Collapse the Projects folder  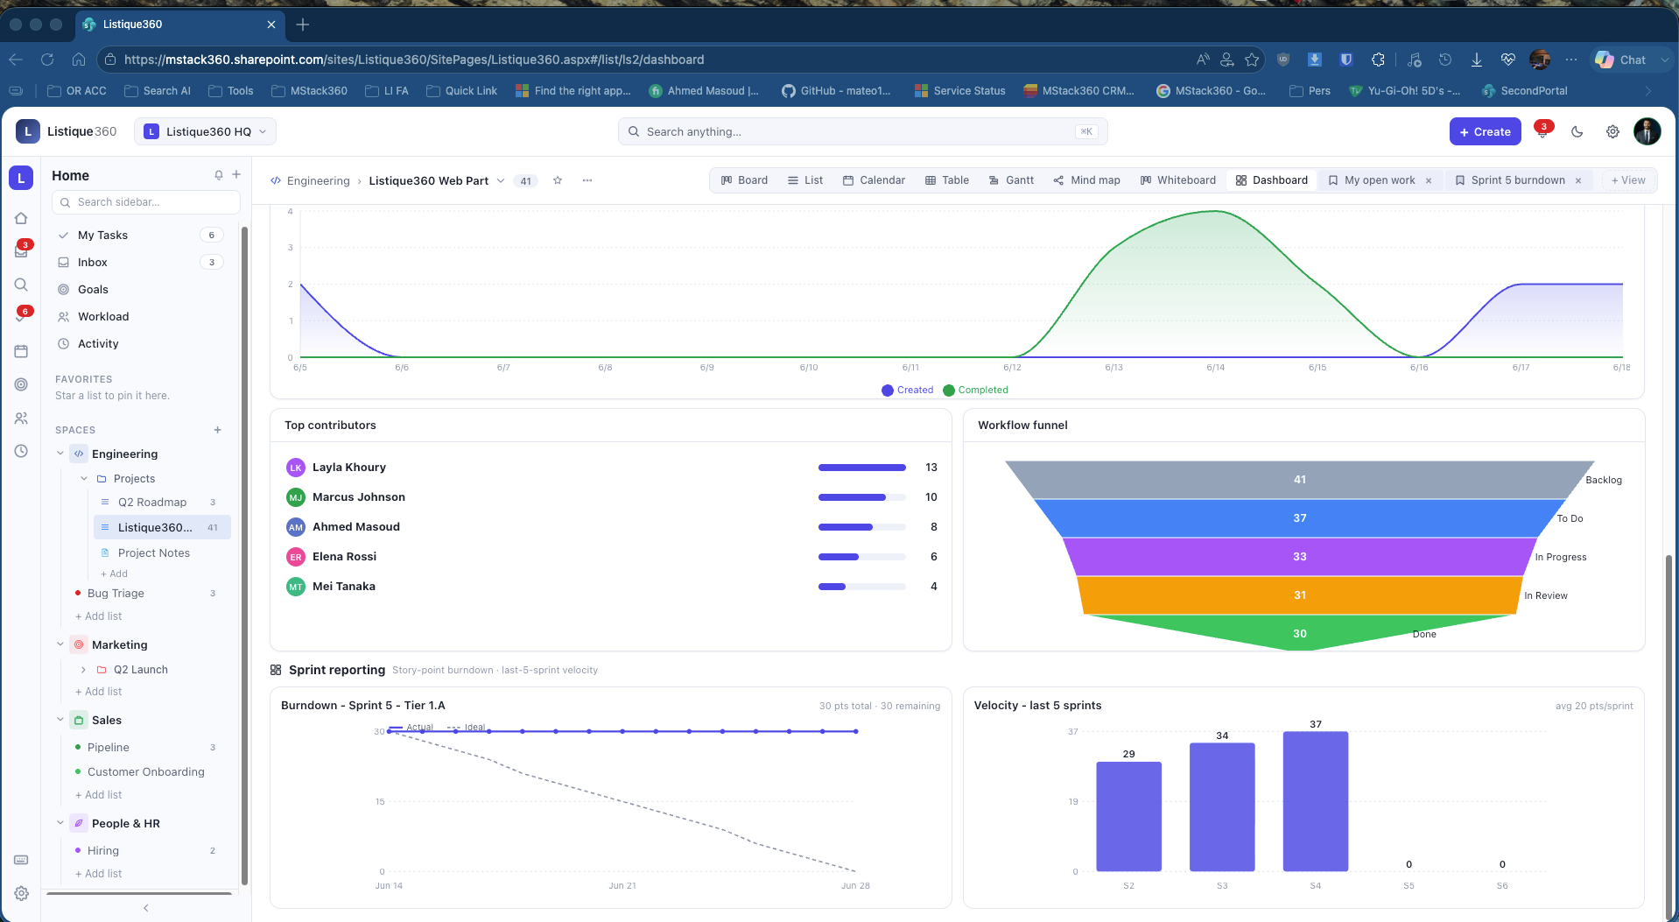point(84,478)
